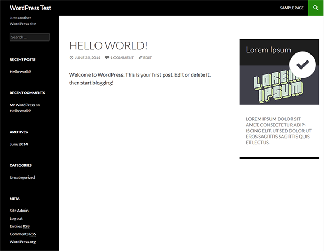Screen dimensions: 324x251
Task: Click the Categories heading
Action: pos(21,165)
